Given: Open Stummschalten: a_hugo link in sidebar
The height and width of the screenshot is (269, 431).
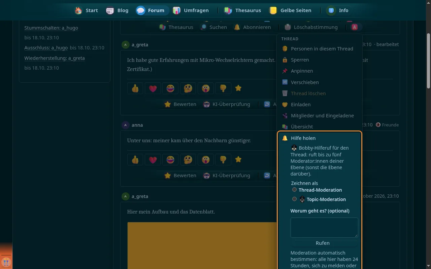Looking at the screenshot, I should pyautogui.click(x=51, y=28).
